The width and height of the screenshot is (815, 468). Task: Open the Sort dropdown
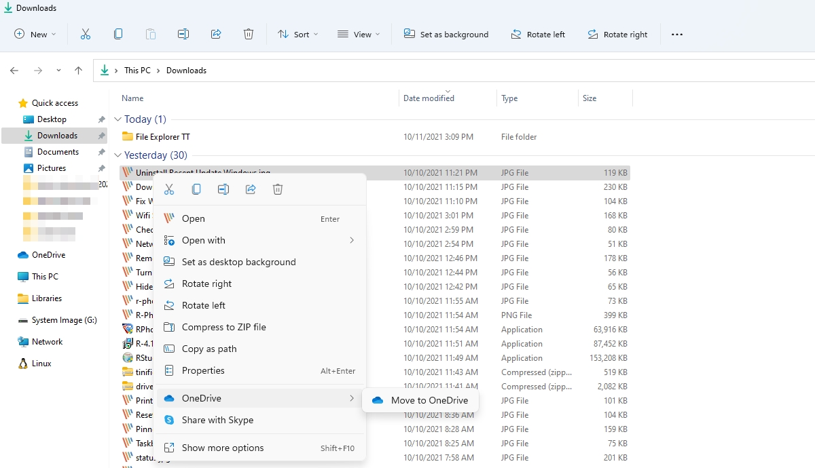(x=297, y=34)
